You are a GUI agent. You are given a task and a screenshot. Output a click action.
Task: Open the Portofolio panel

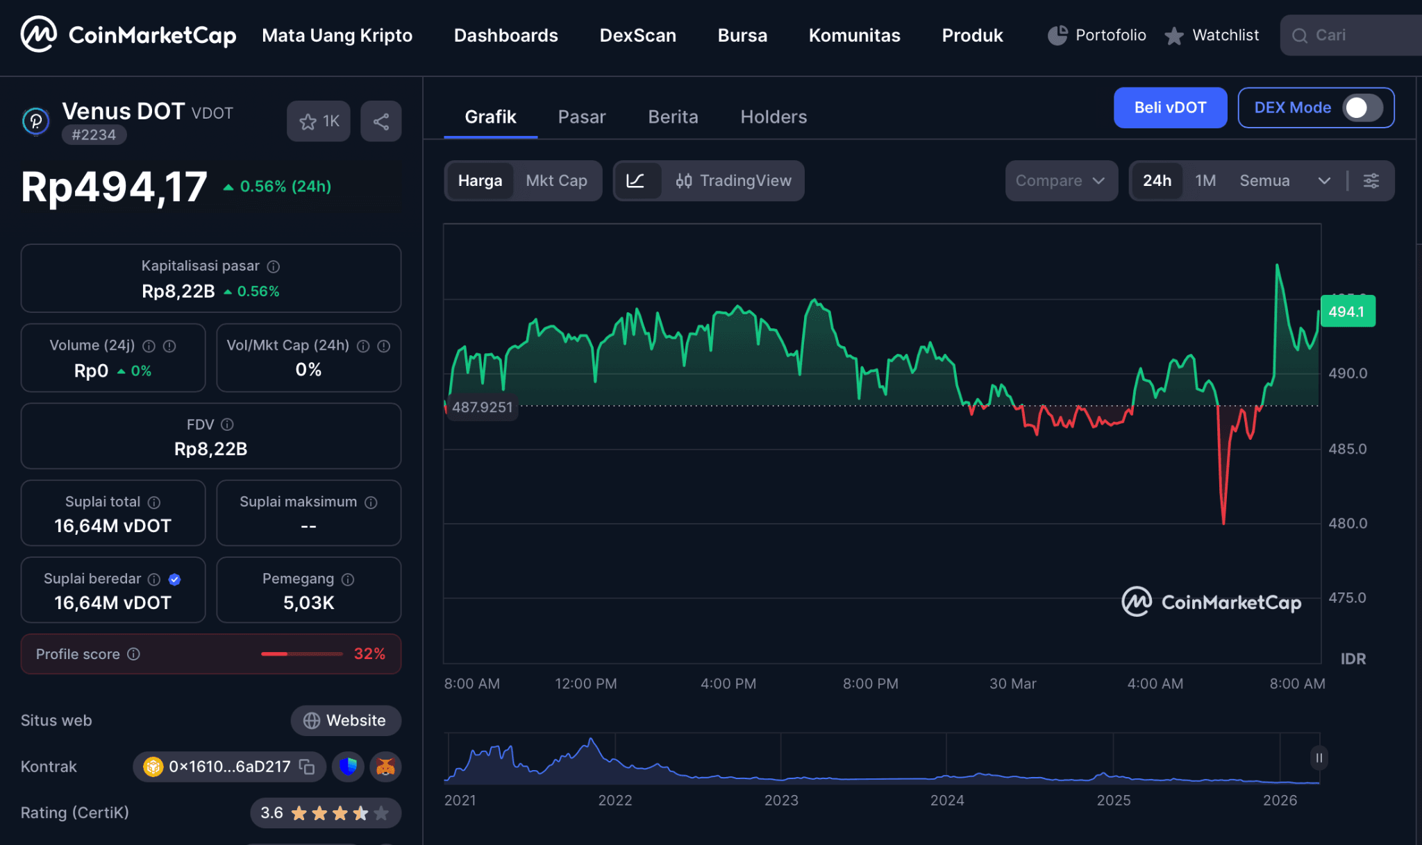tap(1096, 35)
